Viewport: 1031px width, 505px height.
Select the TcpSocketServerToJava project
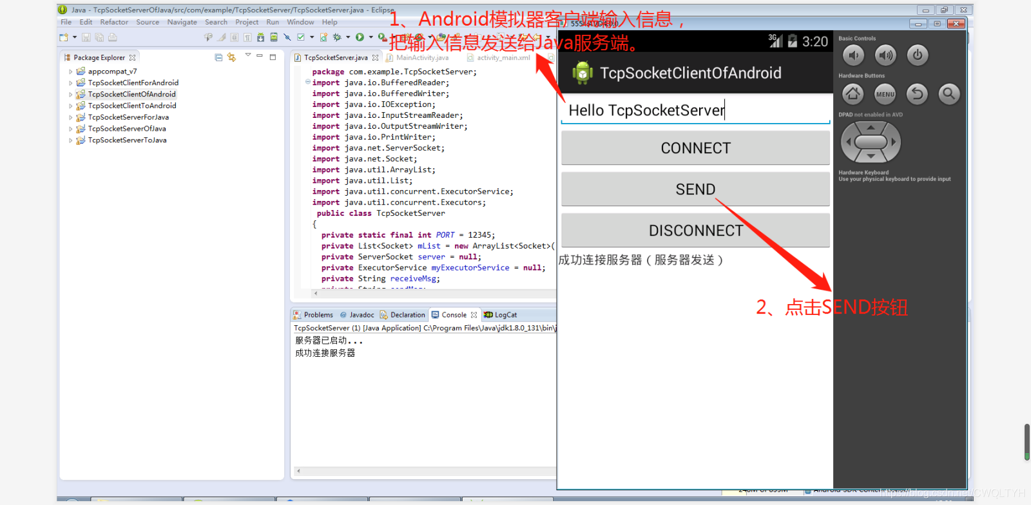point(127,140)
